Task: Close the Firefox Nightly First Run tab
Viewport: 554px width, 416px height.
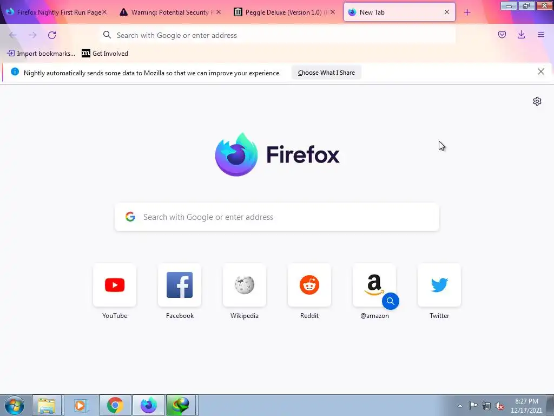Action: tap(104, 12)
